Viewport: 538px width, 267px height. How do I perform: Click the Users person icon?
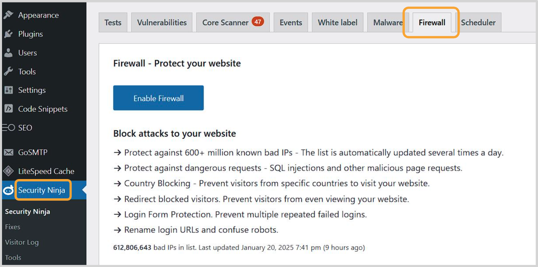[x=8, y=53]
